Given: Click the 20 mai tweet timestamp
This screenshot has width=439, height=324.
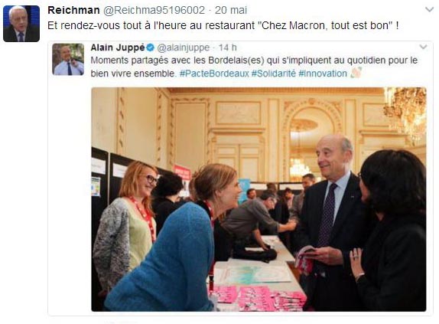Looking at the screenshot, I should tap(231, 11).
